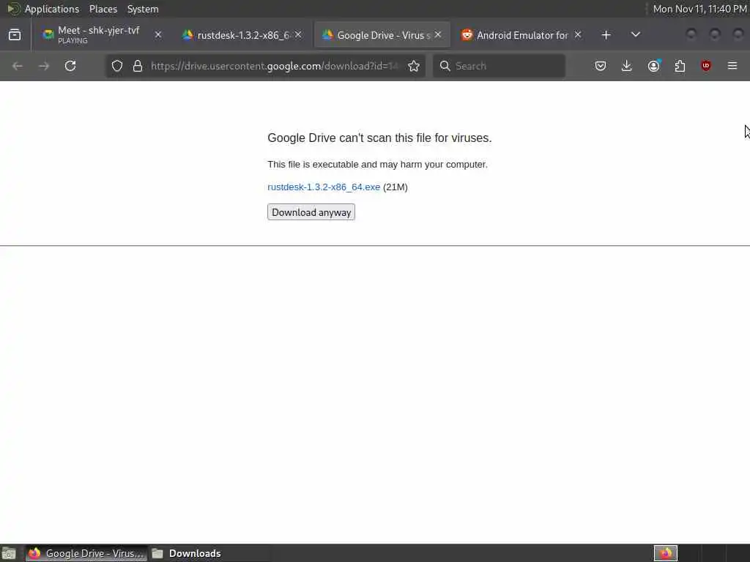Close the Meet - shk-yjer-tvf tab

[x=158, y=35]
